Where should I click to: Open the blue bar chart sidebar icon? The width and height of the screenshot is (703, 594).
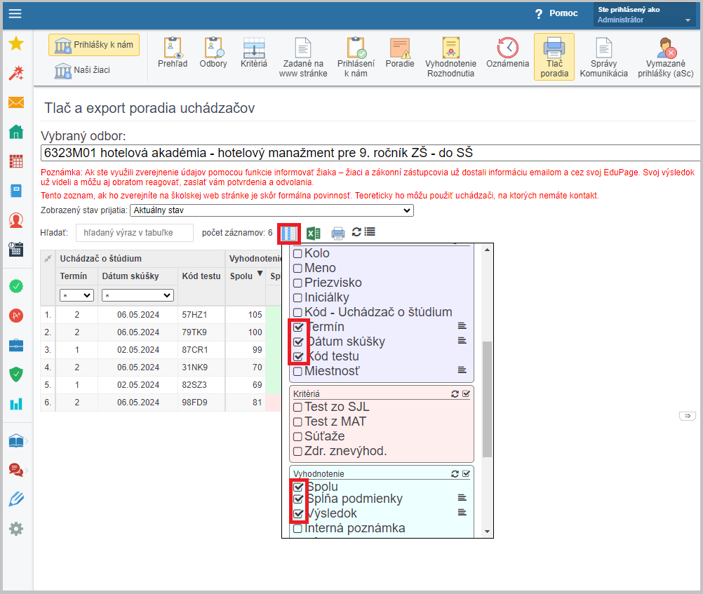[x=16, y=404]
